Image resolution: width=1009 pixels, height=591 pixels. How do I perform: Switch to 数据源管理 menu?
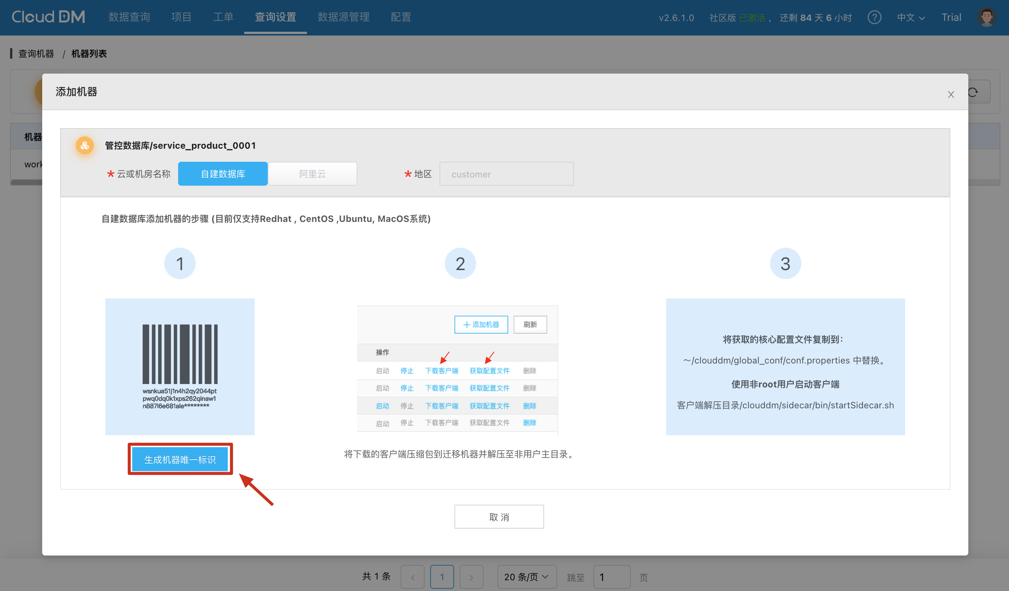point(343,17)
